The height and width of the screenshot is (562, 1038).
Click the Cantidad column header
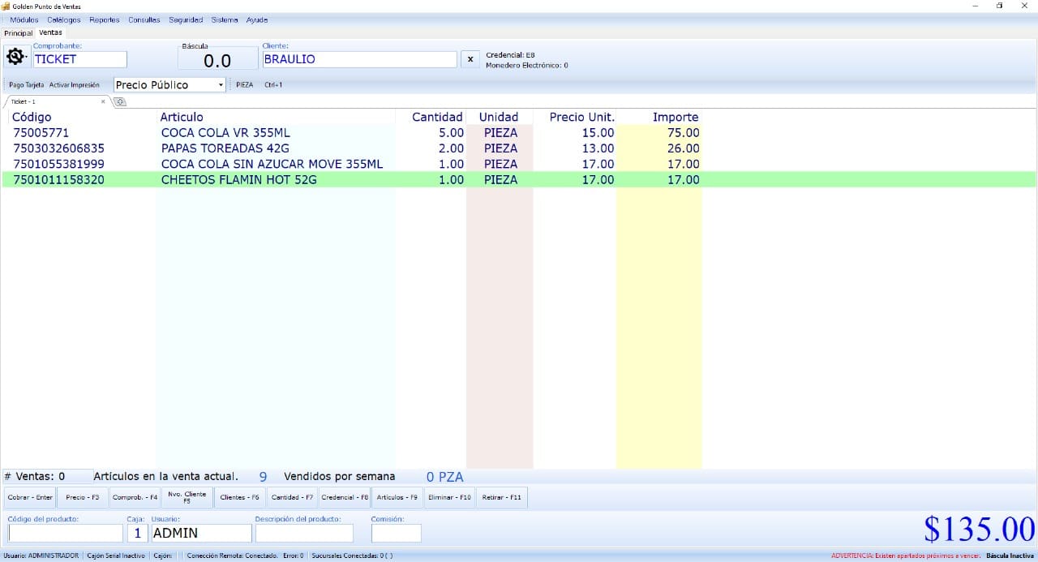[x=437, y=117]
